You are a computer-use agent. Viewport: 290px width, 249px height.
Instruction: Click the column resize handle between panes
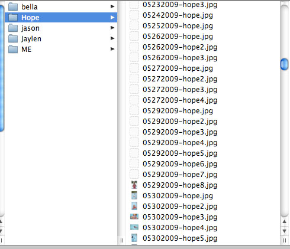pyautogui.click(x=122, y=240)
